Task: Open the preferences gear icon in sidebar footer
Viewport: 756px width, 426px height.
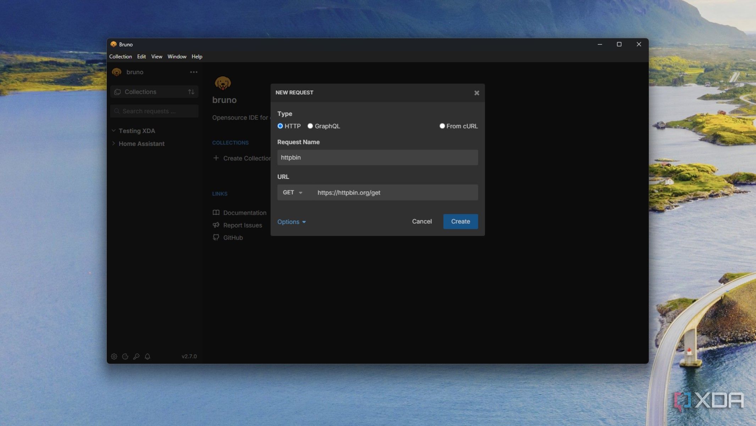Action: (114, 356)
